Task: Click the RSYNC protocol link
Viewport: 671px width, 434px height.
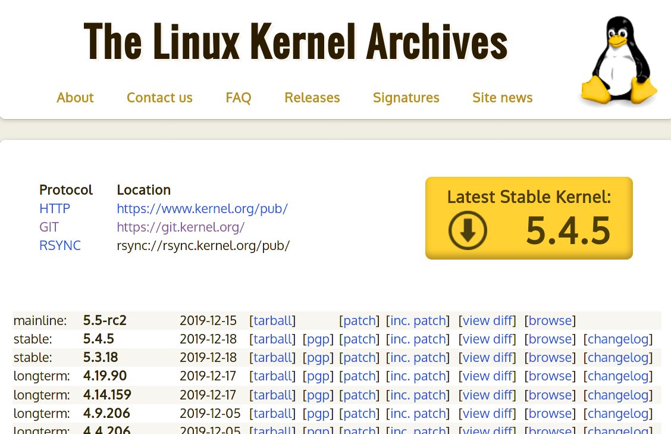Action: tap(60, 245)
